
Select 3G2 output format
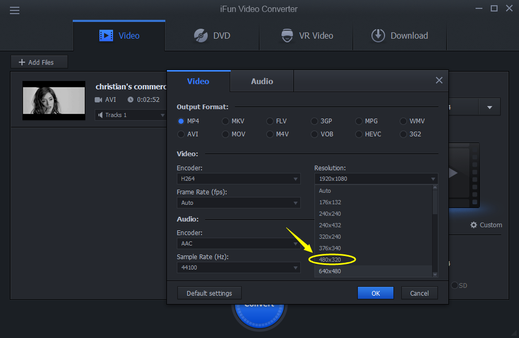point(403,134)
